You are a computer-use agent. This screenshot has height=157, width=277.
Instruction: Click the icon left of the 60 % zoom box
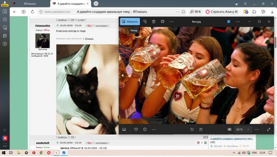coord(229,129)
